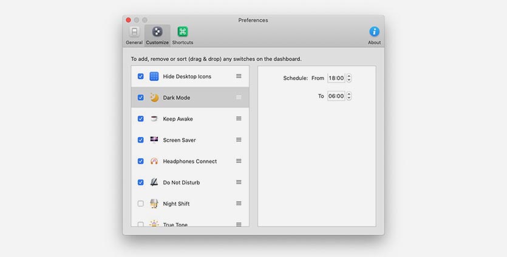Click the Night Shift lamp icon
The image size is (507, 257).
click(x=154, y=204)
